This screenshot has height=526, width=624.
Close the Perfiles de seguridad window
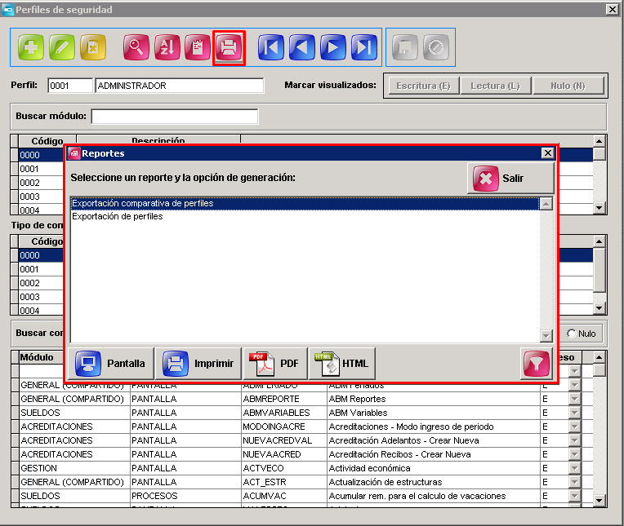point(612,10)
